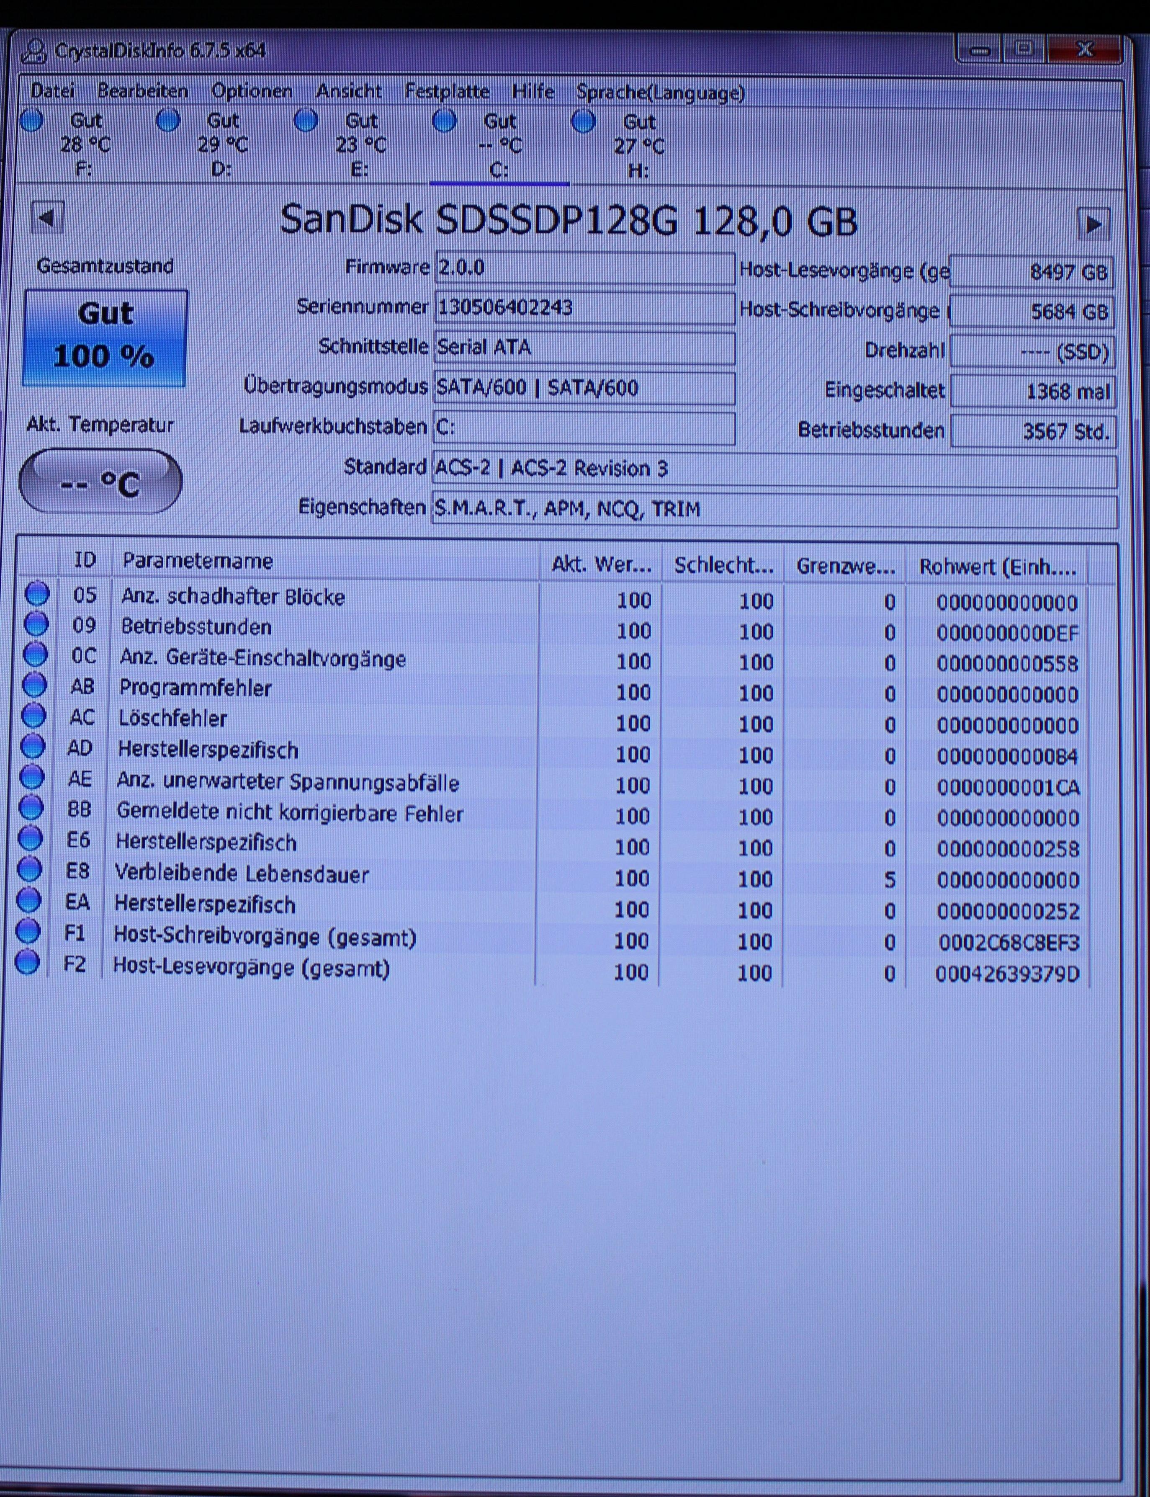Click the Gut 100 % health status button
Image resolution: width=1150 pixels, height=1497 pixels.
105,338
